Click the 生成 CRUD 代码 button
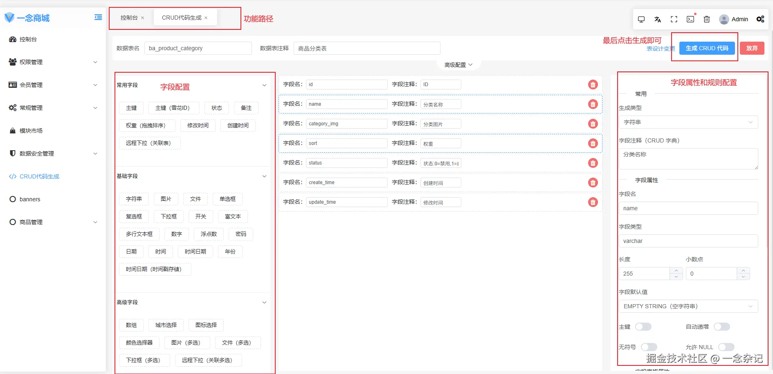Image resolution: width=773 pixels, height=374 pixels. (x=707, y=48)
